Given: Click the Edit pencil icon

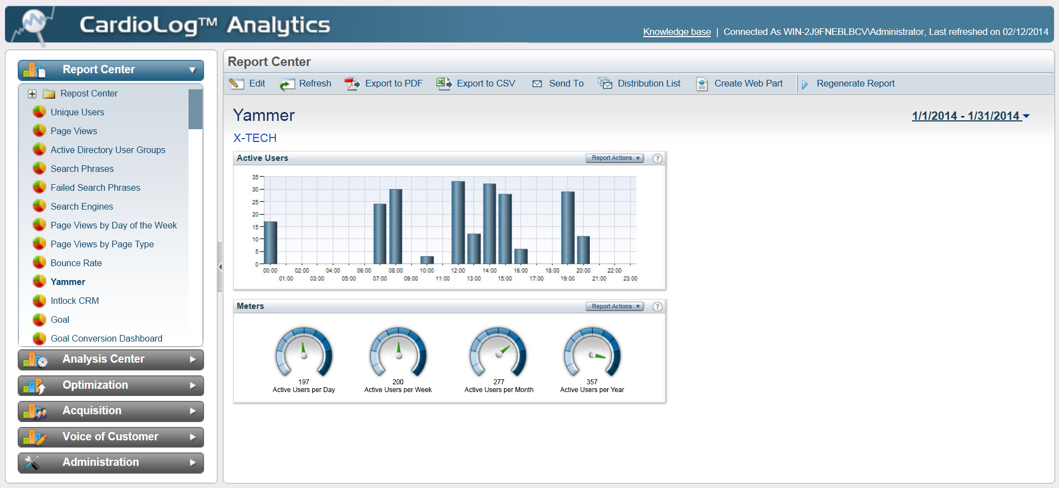Looking at the screenshot, I should click(237, 84).
